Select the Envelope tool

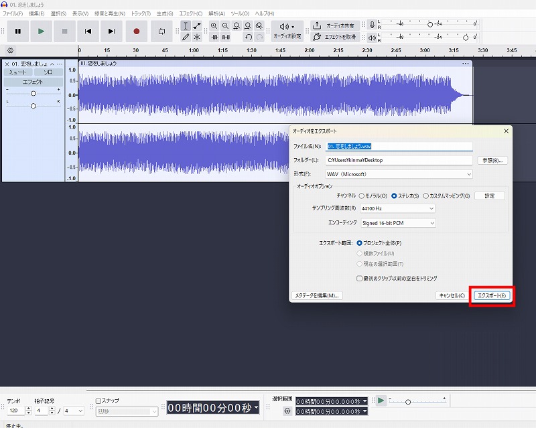pyautogui.click(x=197, y=25)
